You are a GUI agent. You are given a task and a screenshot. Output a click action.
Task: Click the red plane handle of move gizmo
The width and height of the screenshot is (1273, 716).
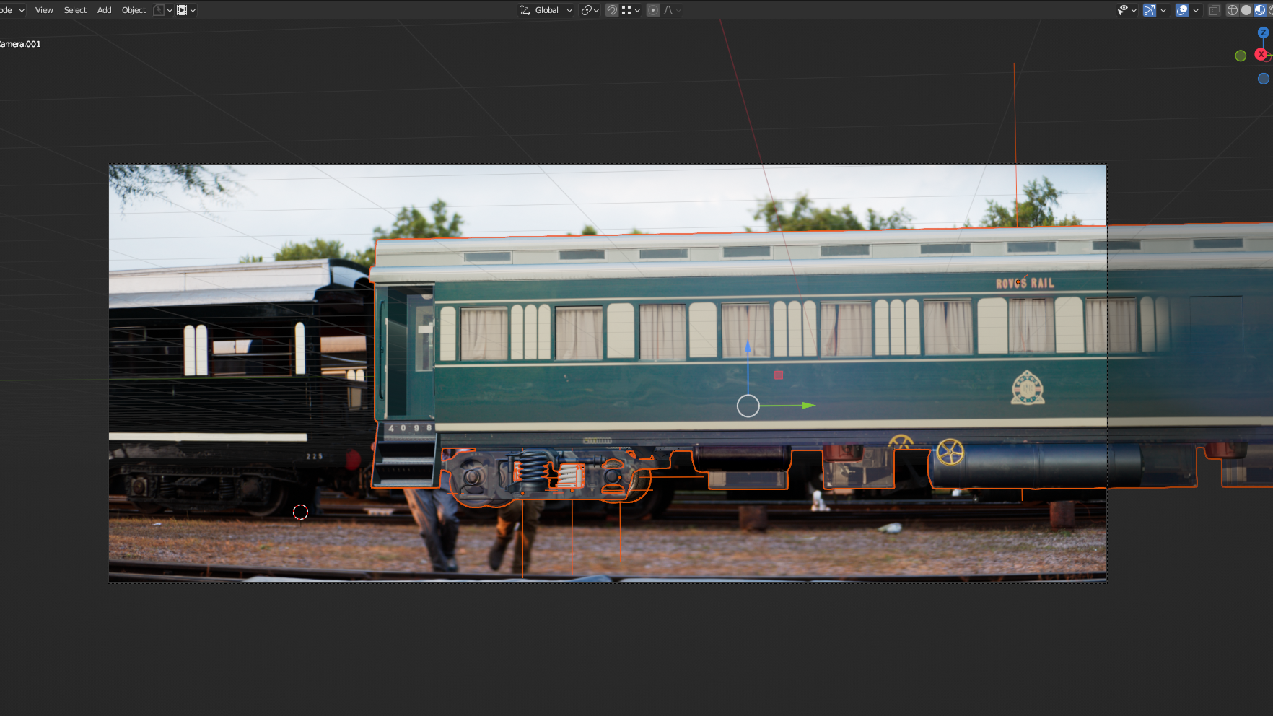point(779,375)
